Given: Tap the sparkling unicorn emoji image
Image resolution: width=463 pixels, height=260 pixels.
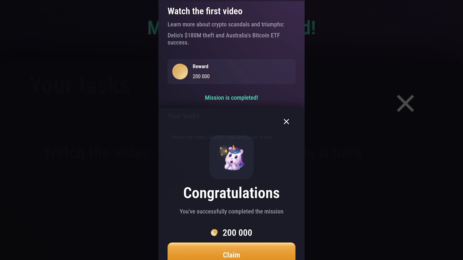Looking at the screenshot, I should tap(231, 157).
